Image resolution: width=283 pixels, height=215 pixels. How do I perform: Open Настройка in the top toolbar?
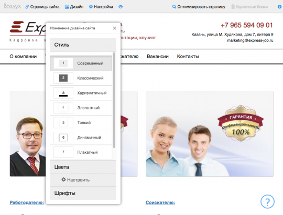point(101,7)
